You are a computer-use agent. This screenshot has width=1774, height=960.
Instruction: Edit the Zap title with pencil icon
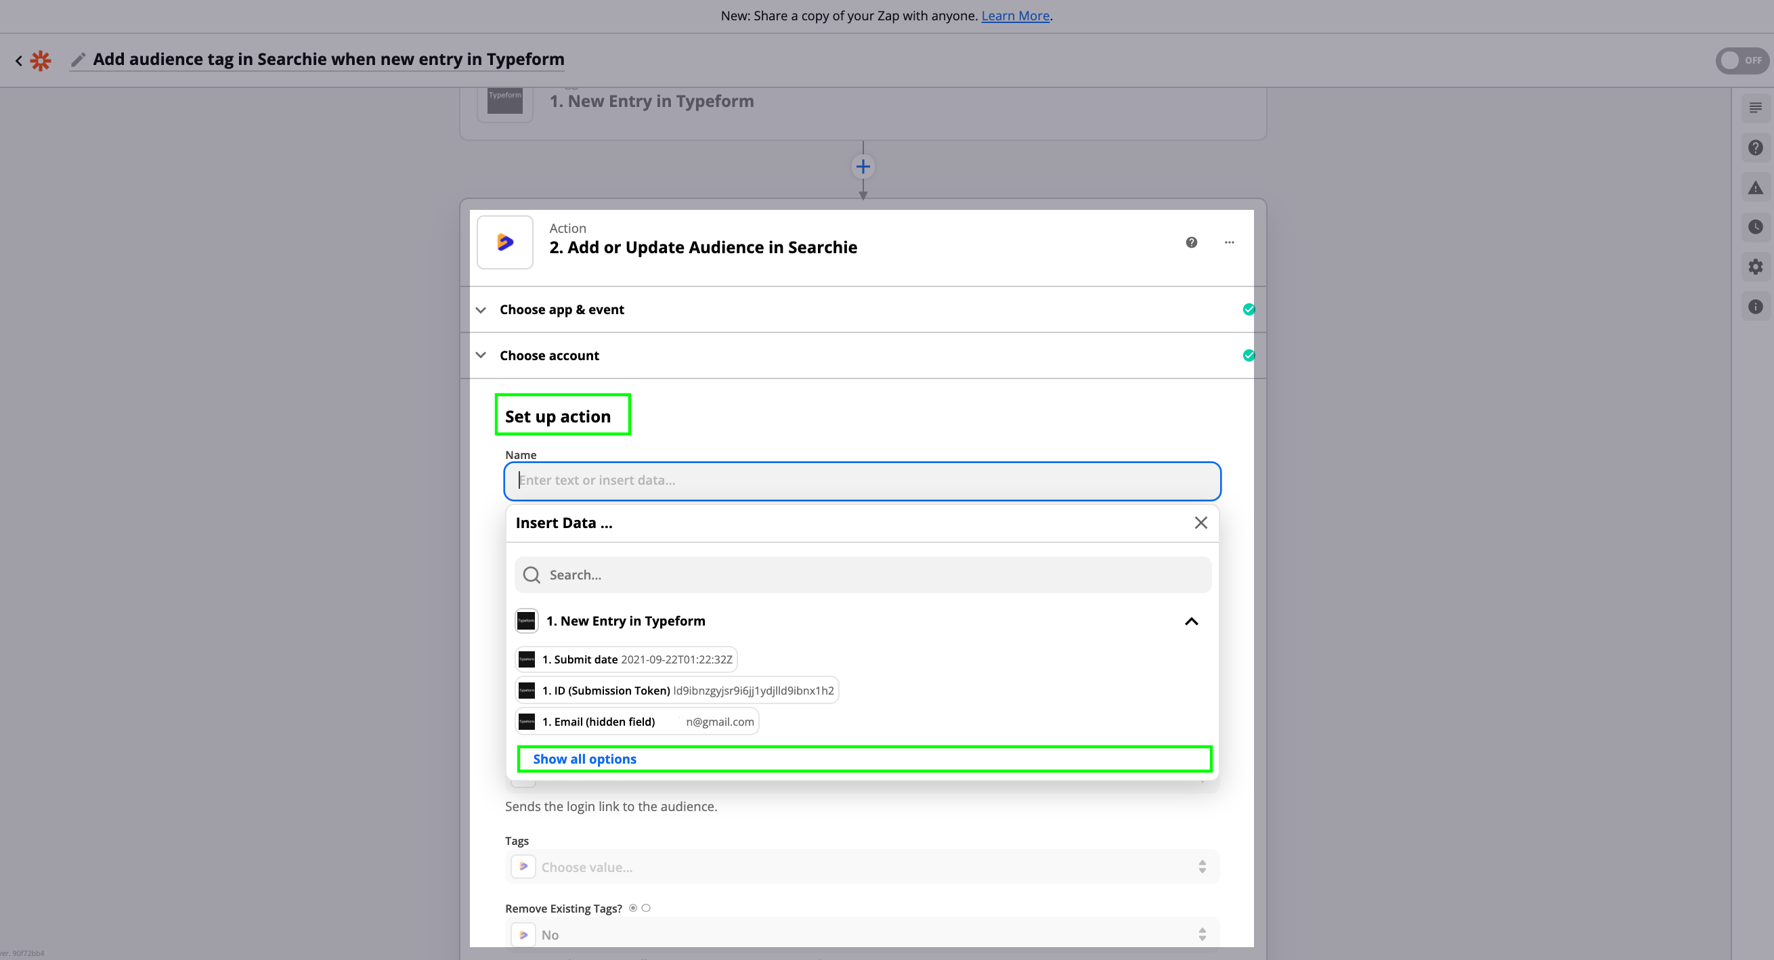click(79, 60)
